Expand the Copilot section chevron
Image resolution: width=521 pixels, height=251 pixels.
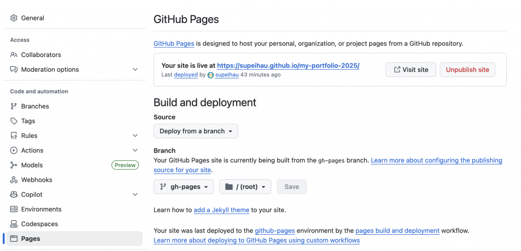pyautogui.click(x=135, y=194)
